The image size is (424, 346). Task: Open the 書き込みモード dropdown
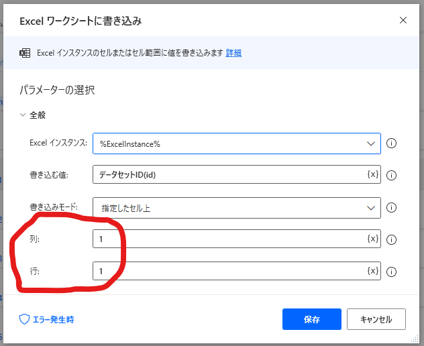click(x=237, y=208)
